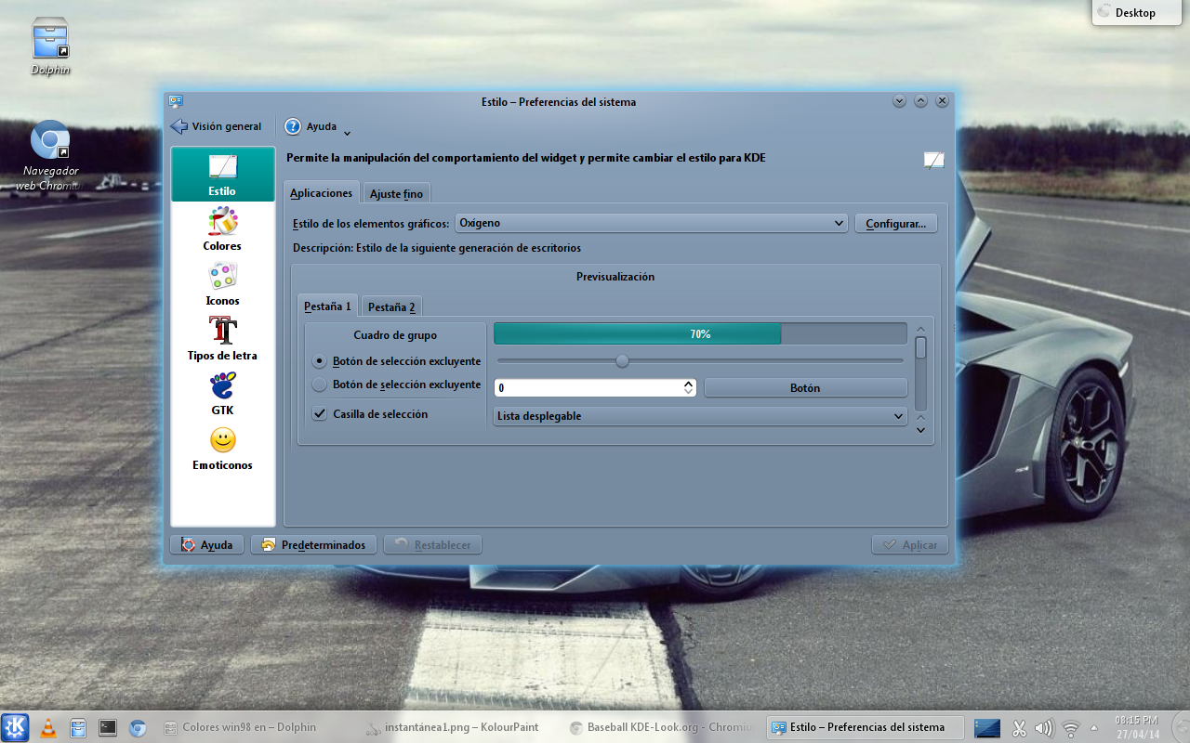Open the Pestaña 2 preview tab
This screenshot has width=1190, height=743.
(391, 306)
